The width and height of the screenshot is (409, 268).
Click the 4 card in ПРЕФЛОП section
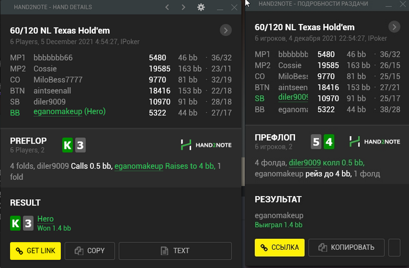pyautogui.click(x=329, y=142)
